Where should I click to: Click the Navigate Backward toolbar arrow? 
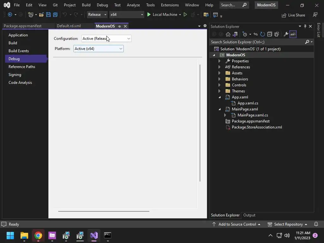pos(10,15)
